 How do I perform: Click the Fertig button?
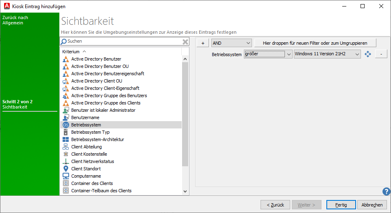(341, 205)
